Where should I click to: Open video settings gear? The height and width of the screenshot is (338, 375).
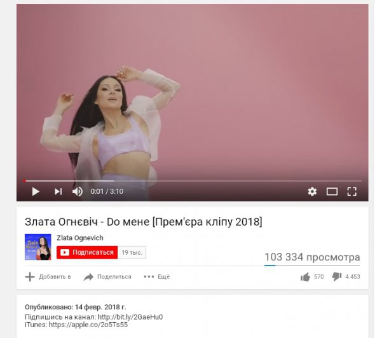pyautogui.click(x=312, y=191)
